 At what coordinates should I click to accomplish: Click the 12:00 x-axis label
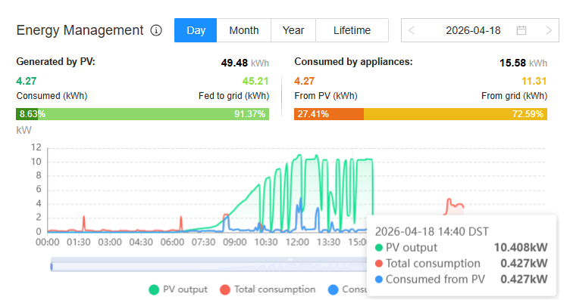click(297, 242)
